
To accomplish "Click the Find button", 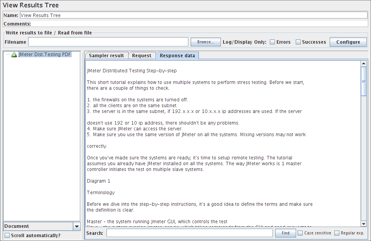I will [x=285, y=233].
